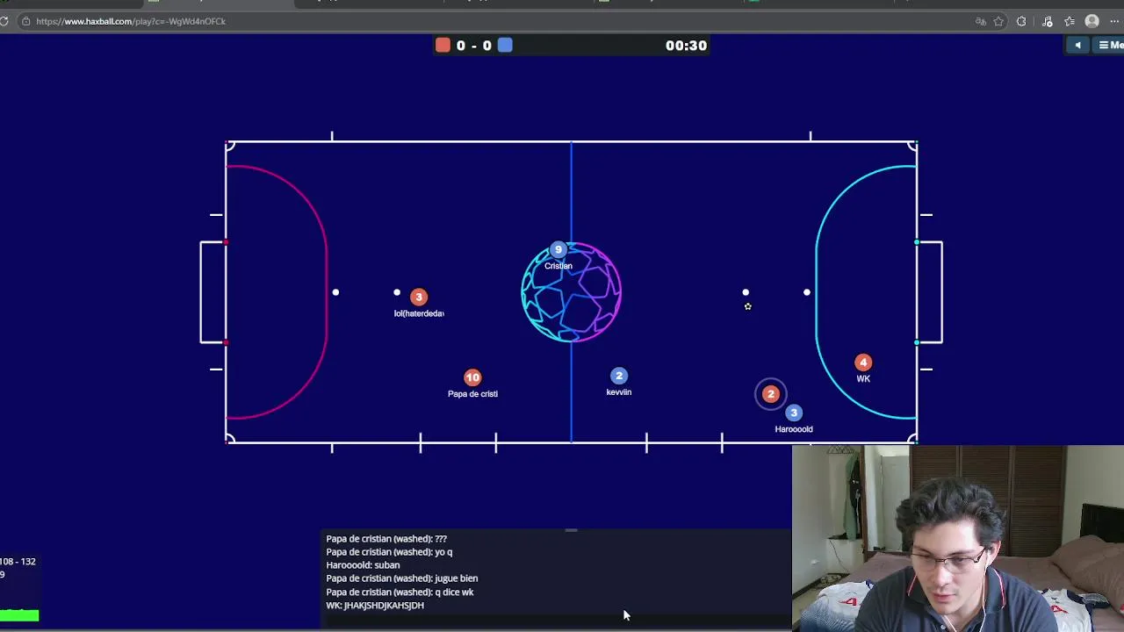This screenshot has height=632, width=1124.
Task: Click chat message 'jugue bien'
Action: (x=457, y=578)
